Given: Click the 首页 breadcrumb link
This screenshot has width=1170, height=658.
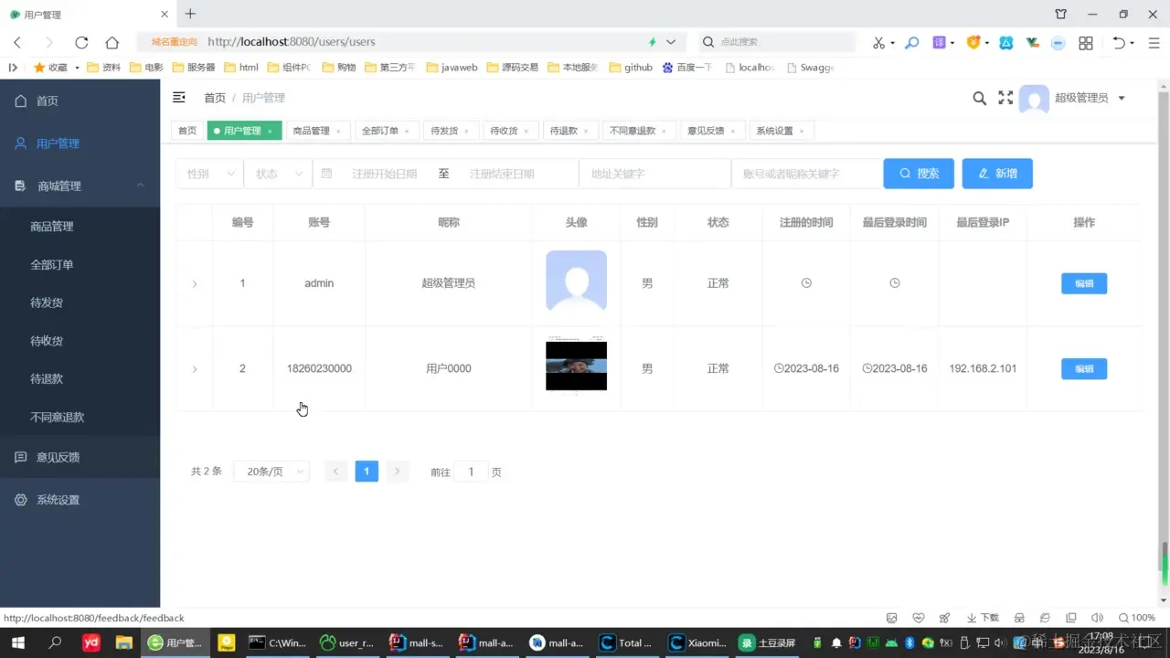Looking at the screenshot, I should [215, 98].
